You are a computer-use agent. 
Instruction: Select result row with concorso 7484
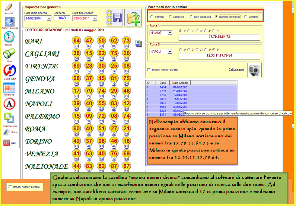(x=191, y=87)
